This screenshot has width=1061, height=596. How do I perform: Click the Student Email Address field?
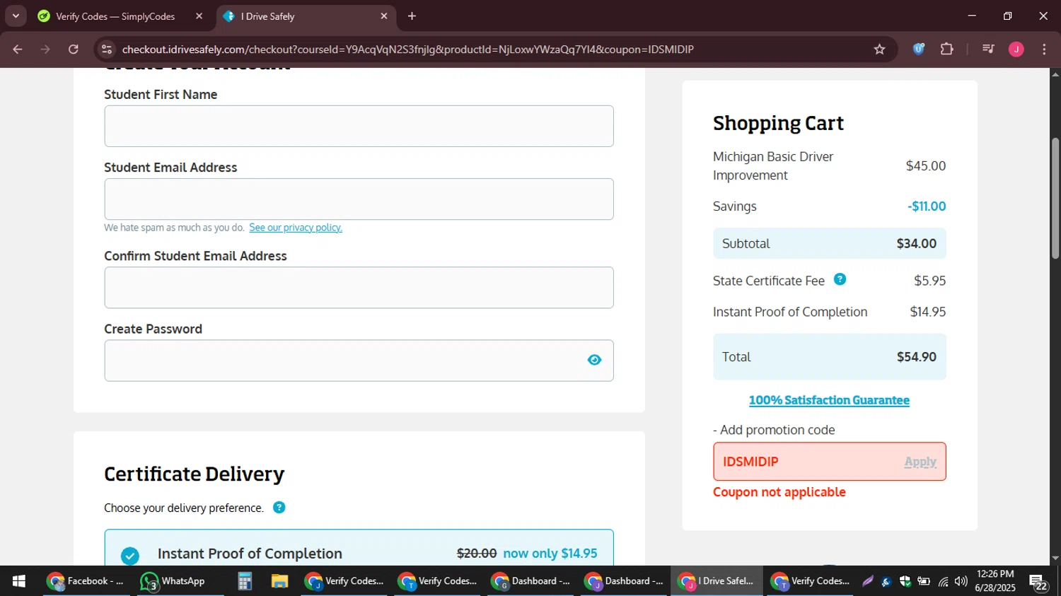[x=359, y=199]
